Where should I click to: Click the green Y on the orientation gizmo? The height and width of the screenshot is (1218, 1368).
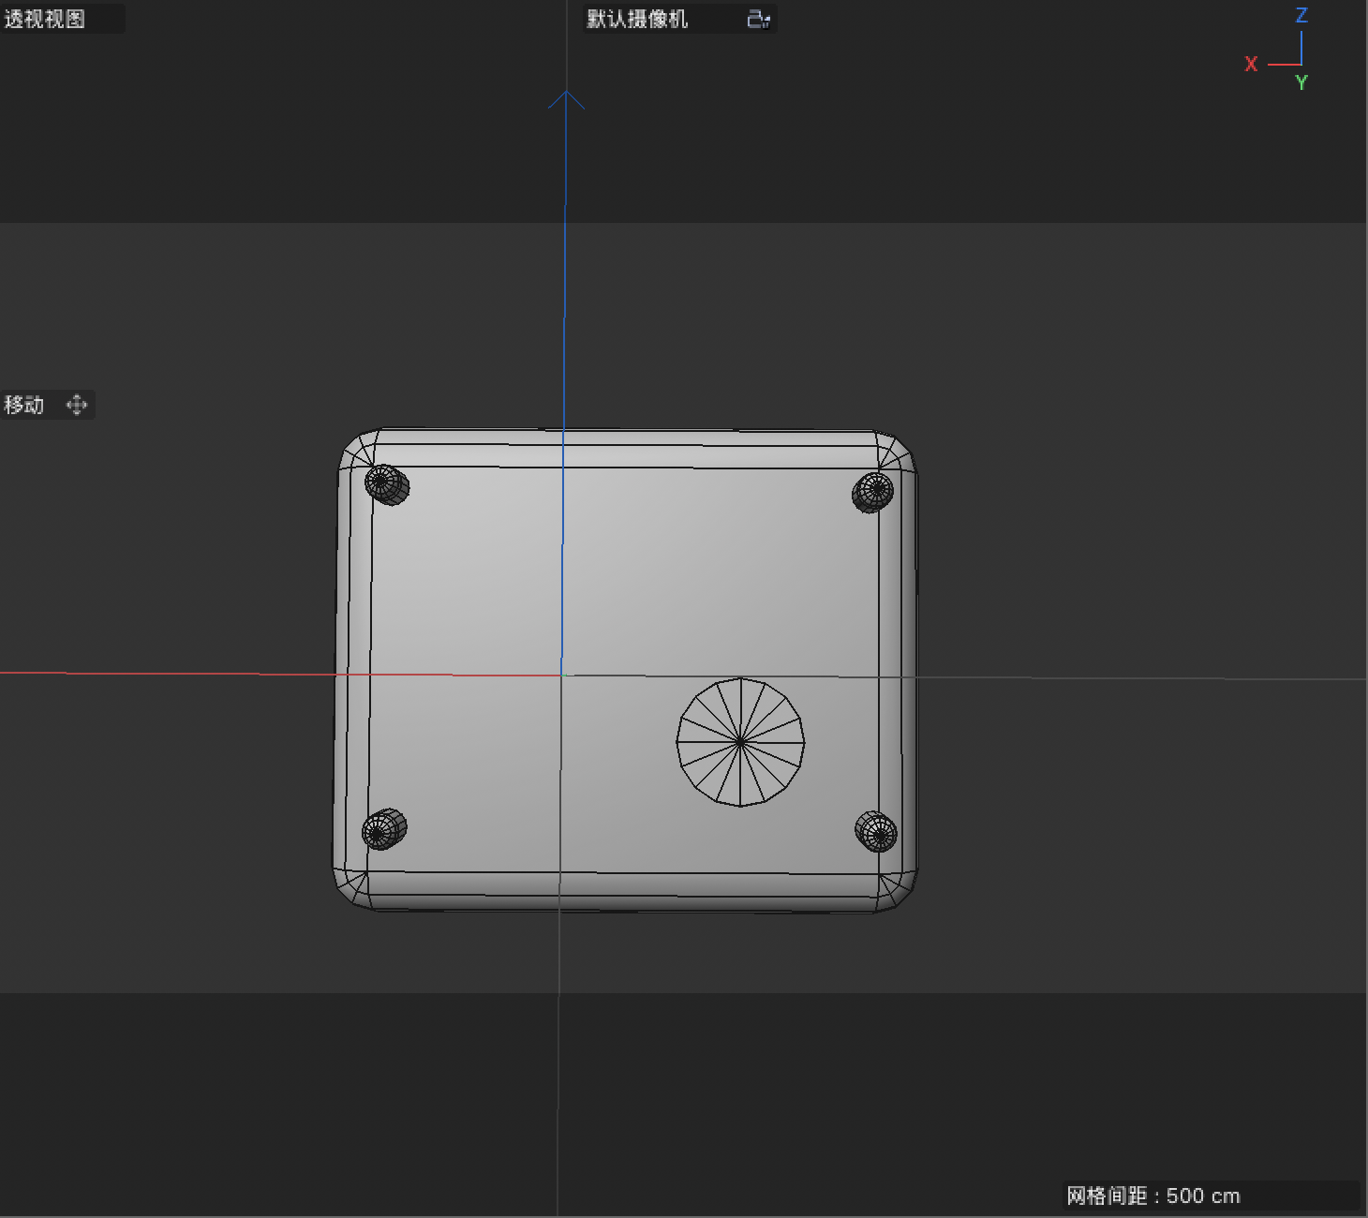click(x=1302, y=83)
